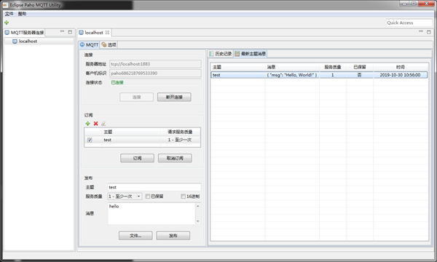Open the QoS dropdown in publish section

coord(138,196)
